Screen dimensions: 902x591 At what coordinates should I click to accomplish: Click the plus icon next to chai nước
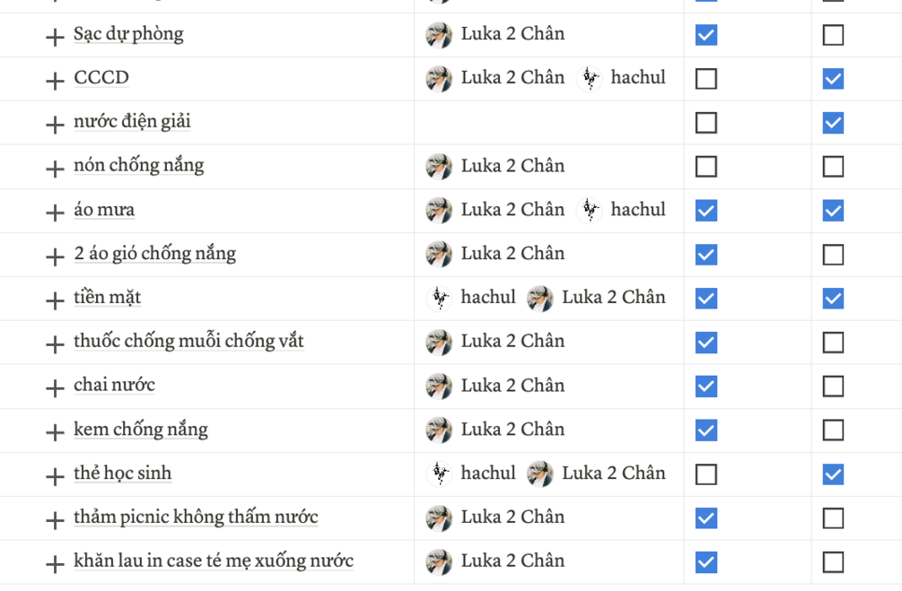click(55, 388)
